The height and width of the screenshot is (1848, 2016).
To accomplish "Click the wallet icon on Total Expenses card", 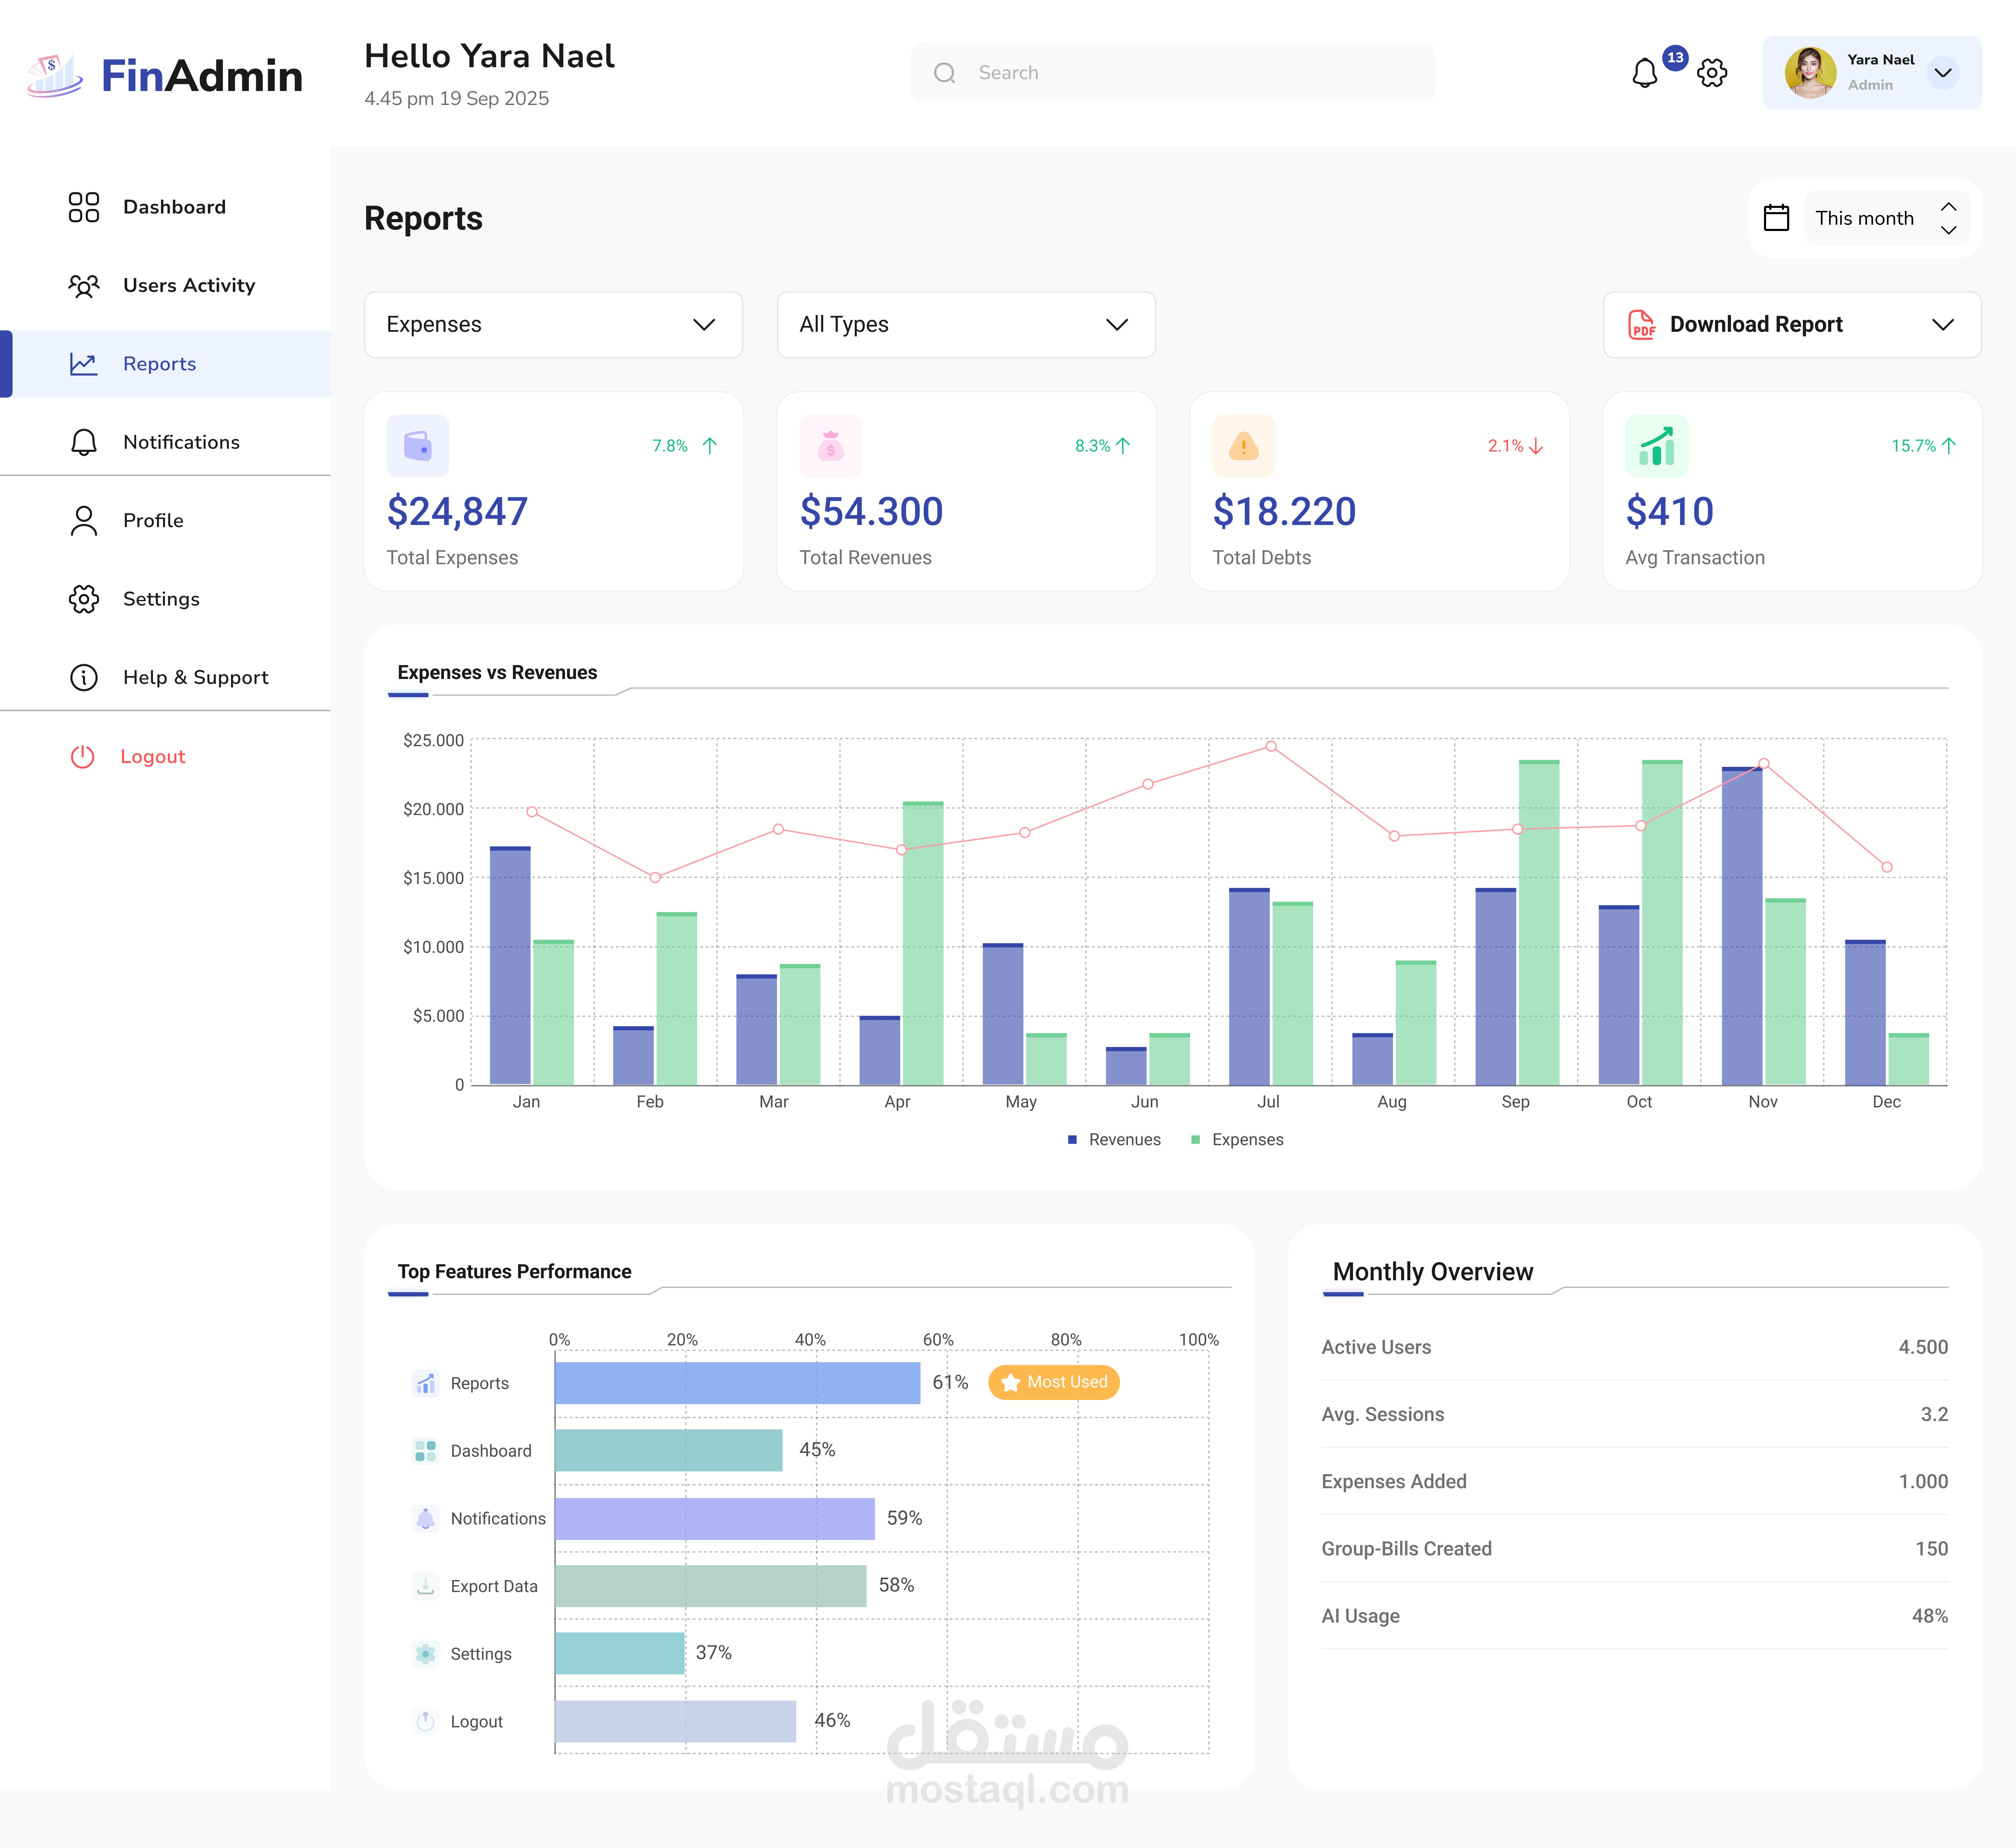I will click(x=418, y=446).
